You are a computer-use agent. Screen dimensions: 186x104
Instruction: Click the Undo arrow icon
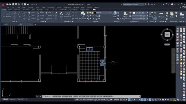pos(28,4)
